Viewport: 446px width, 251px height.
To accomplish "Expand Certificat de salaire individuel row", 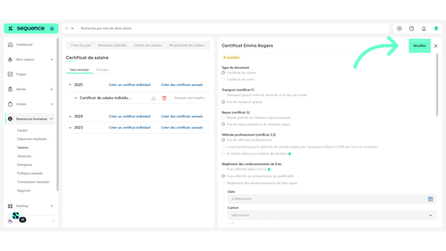I will [x=76, y=98].
